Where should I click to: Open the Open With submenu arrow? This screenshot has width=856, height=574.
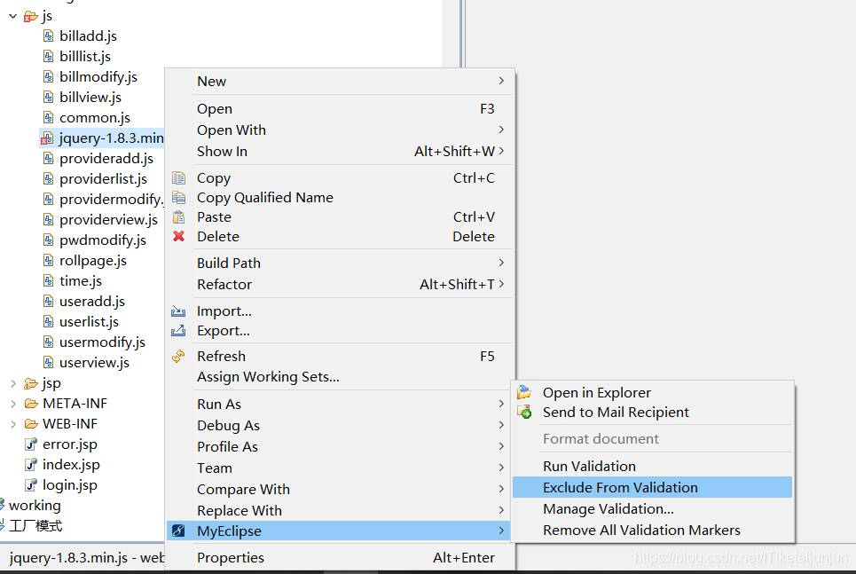[501, 130]
